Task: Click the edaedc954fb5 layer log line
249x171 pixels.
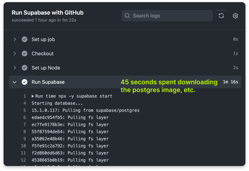Action: [70, 117]
